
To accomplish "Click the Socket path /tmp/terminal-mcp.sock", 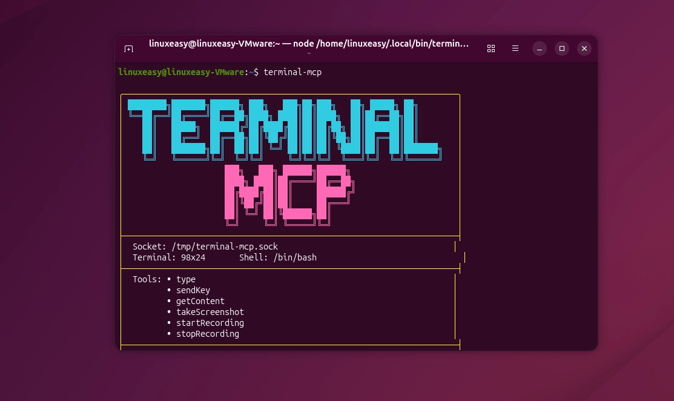I will tap(205, 247).
